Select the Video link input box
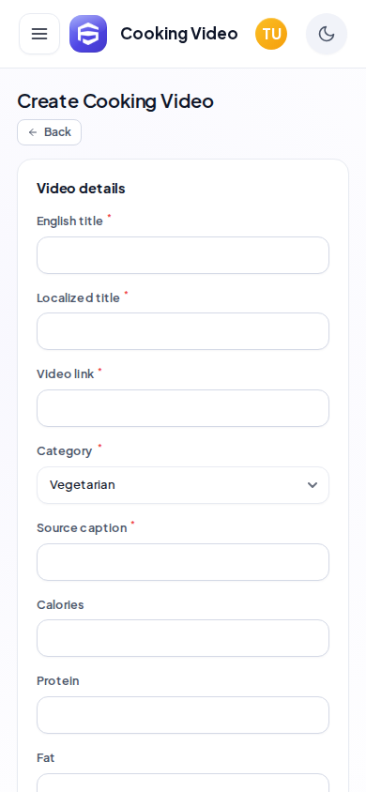Image resolution: width=366 pixels, height=792 pixels. 183,408
